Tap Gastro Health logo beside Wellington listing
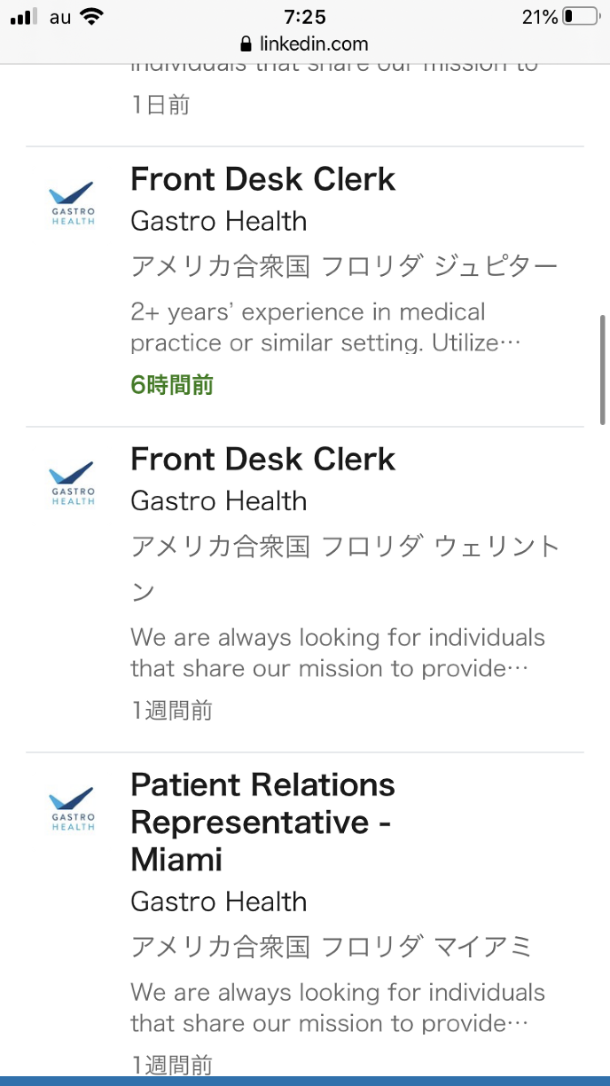This screenshot has width=610, height=1086. pos(72,483)
